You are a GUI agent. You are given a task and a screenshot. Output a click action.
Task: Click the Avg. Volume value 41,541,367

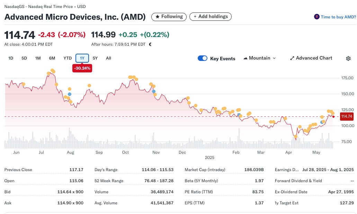tap(162, 203)
